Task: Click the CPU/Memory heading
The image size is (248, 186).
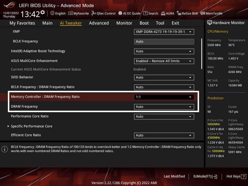Action: point(218,32)
